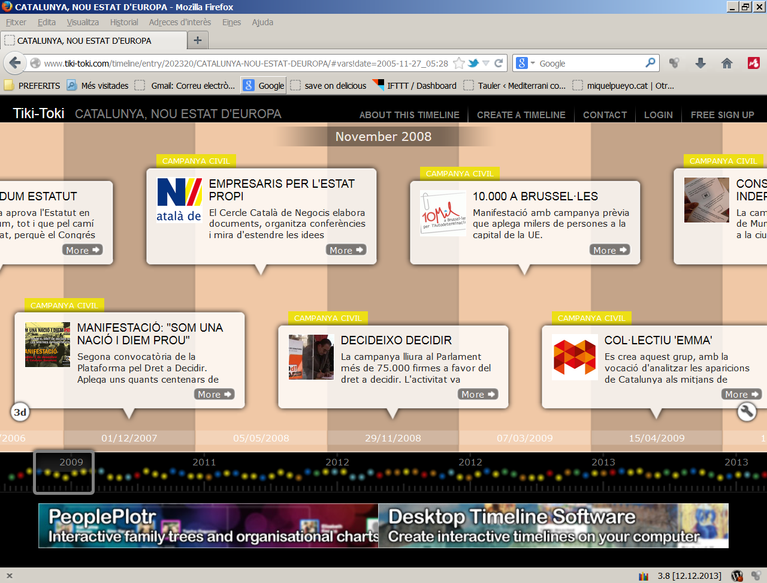Bookmark page with the star icon
Screen dimensions: 767x583
[459, 63]
